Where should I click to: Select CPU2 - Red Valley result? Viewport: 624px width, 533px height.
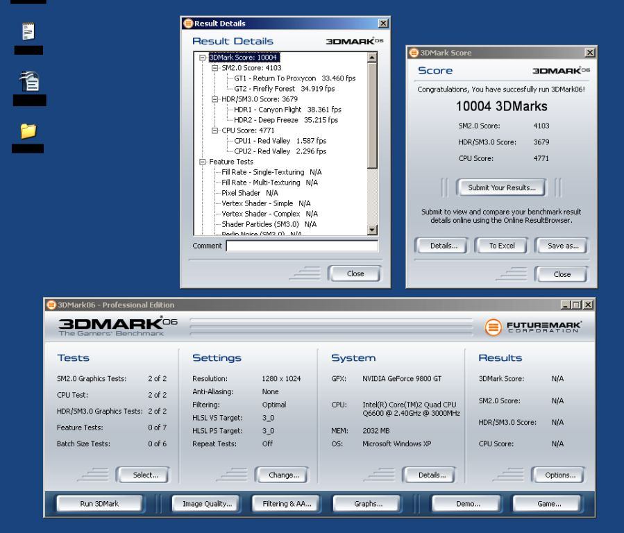click(x=280, y=151)
